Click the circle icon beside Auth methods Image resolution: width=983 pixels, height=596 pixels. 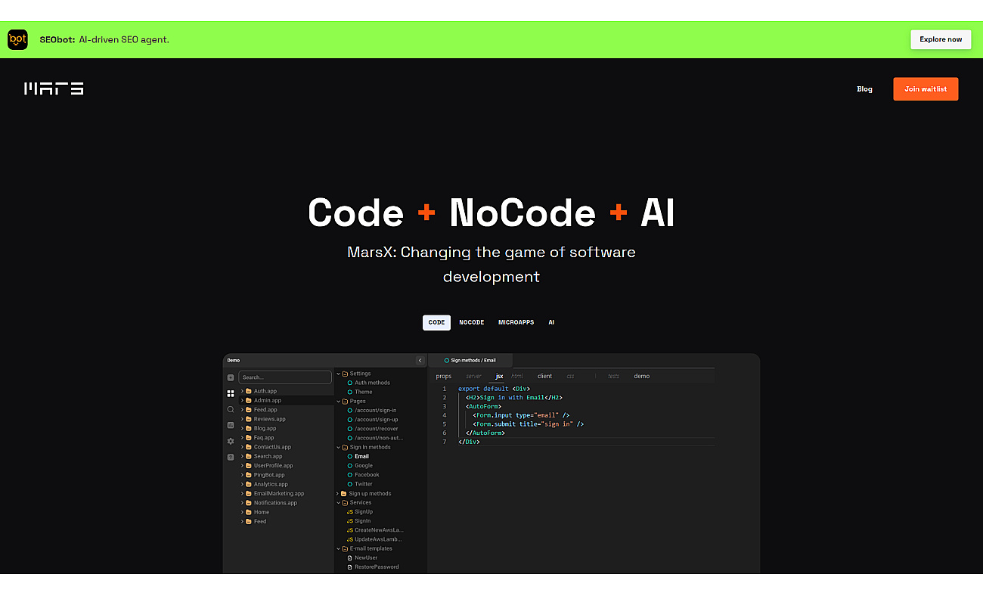coord(349,383)
